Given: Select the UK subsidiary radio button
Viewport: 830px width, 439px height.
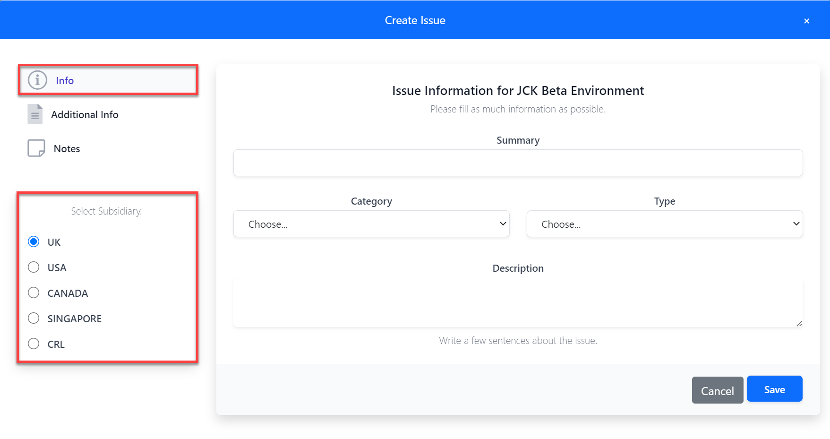Looking at the screenshot, I should [x=34, y=242].
